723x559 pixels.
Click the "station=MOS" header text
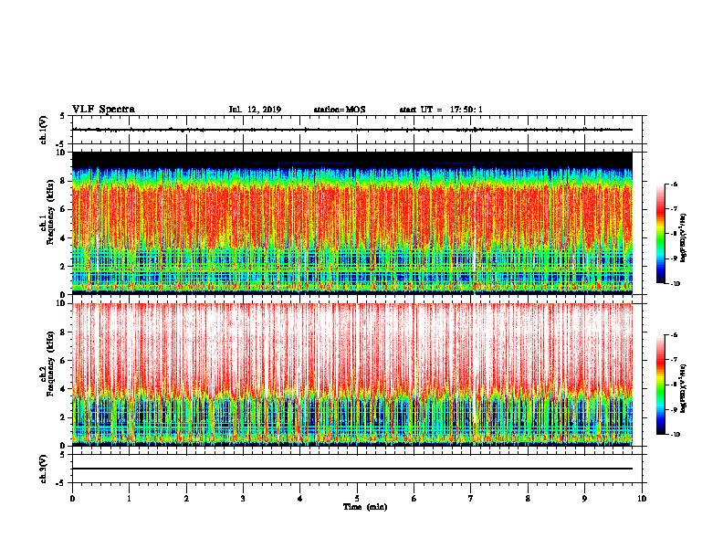point(340,110)
